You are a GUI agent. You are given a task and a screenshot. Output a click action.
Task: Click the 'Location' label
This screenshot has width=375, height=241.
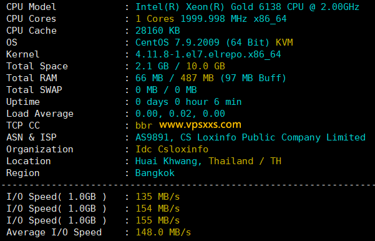pyautogui.click(x=29, y=161)
